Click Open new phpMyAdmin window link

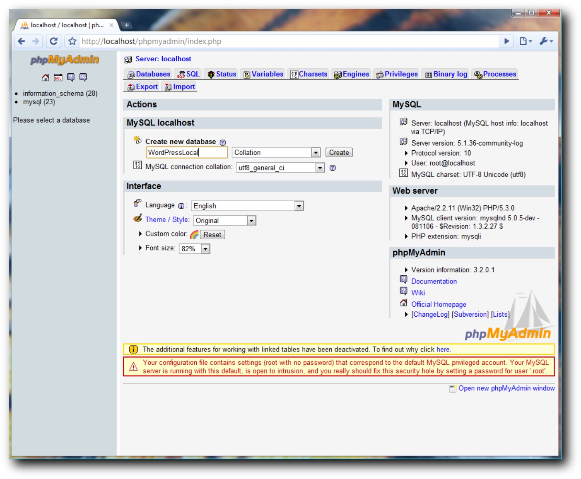pyautogui.click(x=506, y=388)
